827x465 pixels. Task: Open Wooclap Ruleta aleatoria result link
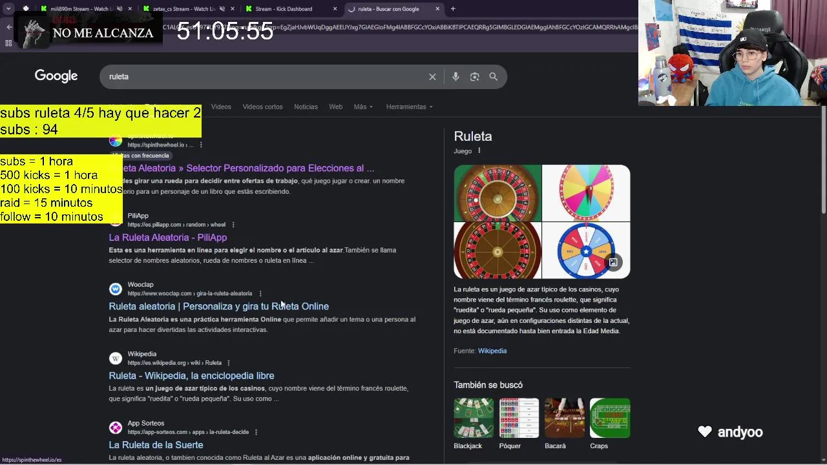[218, 306]
